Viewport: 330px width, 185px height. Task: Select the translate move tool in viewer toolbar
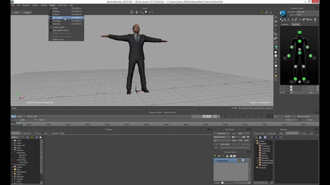point(276,25)
